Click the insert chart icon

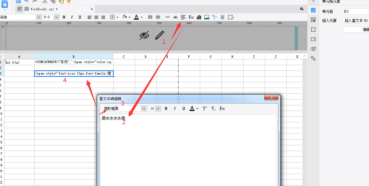tap(199, 17)
